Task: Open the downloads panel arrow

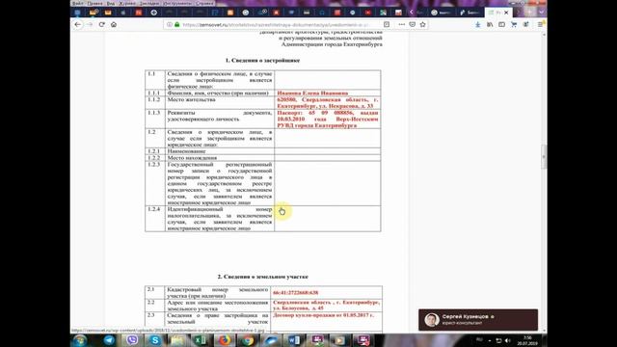Action: pos(478,24)
